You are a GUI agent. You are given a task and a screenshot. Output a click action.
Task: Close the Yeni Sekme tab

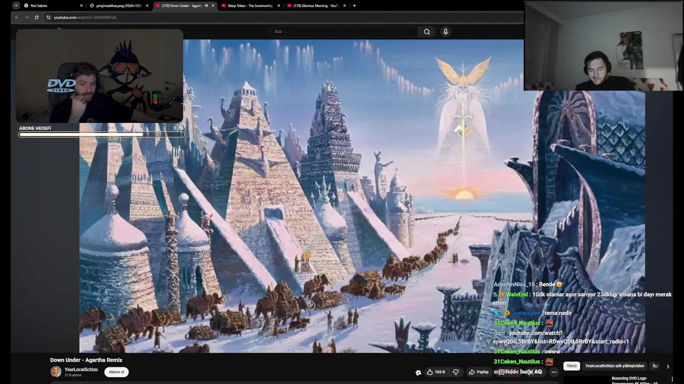pyautogui.click(x=81, y=5)
